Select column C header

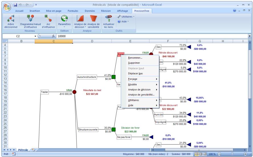tap(54, 41)
